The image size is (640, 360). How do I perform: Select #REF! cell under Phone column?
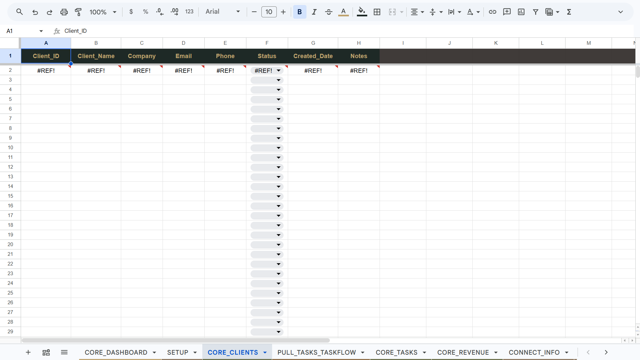225,70
